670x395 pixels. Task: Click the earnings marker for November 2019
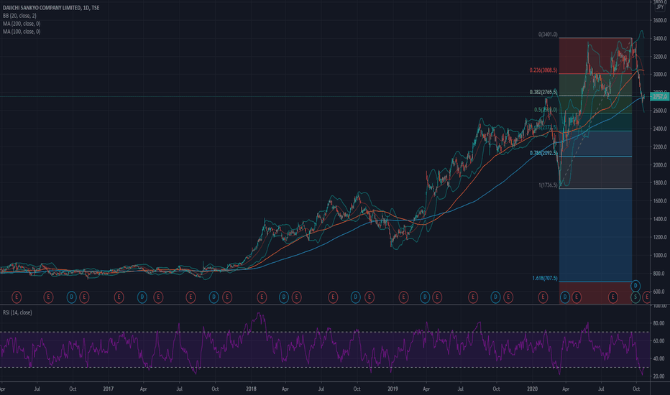pos(508,297)
